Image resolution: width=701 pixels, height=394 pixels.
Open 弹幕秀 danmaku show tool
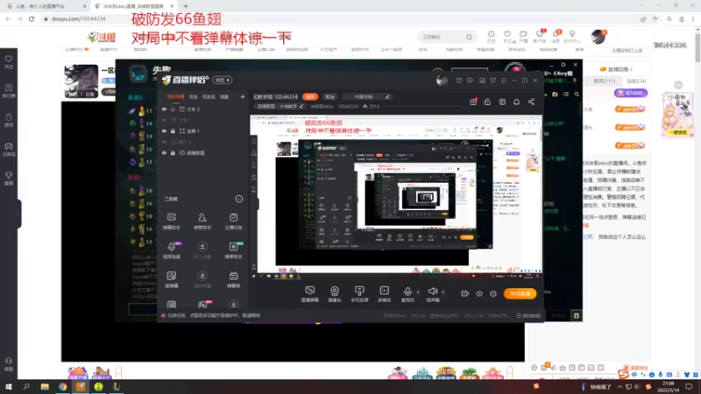[x=233, y=279]
